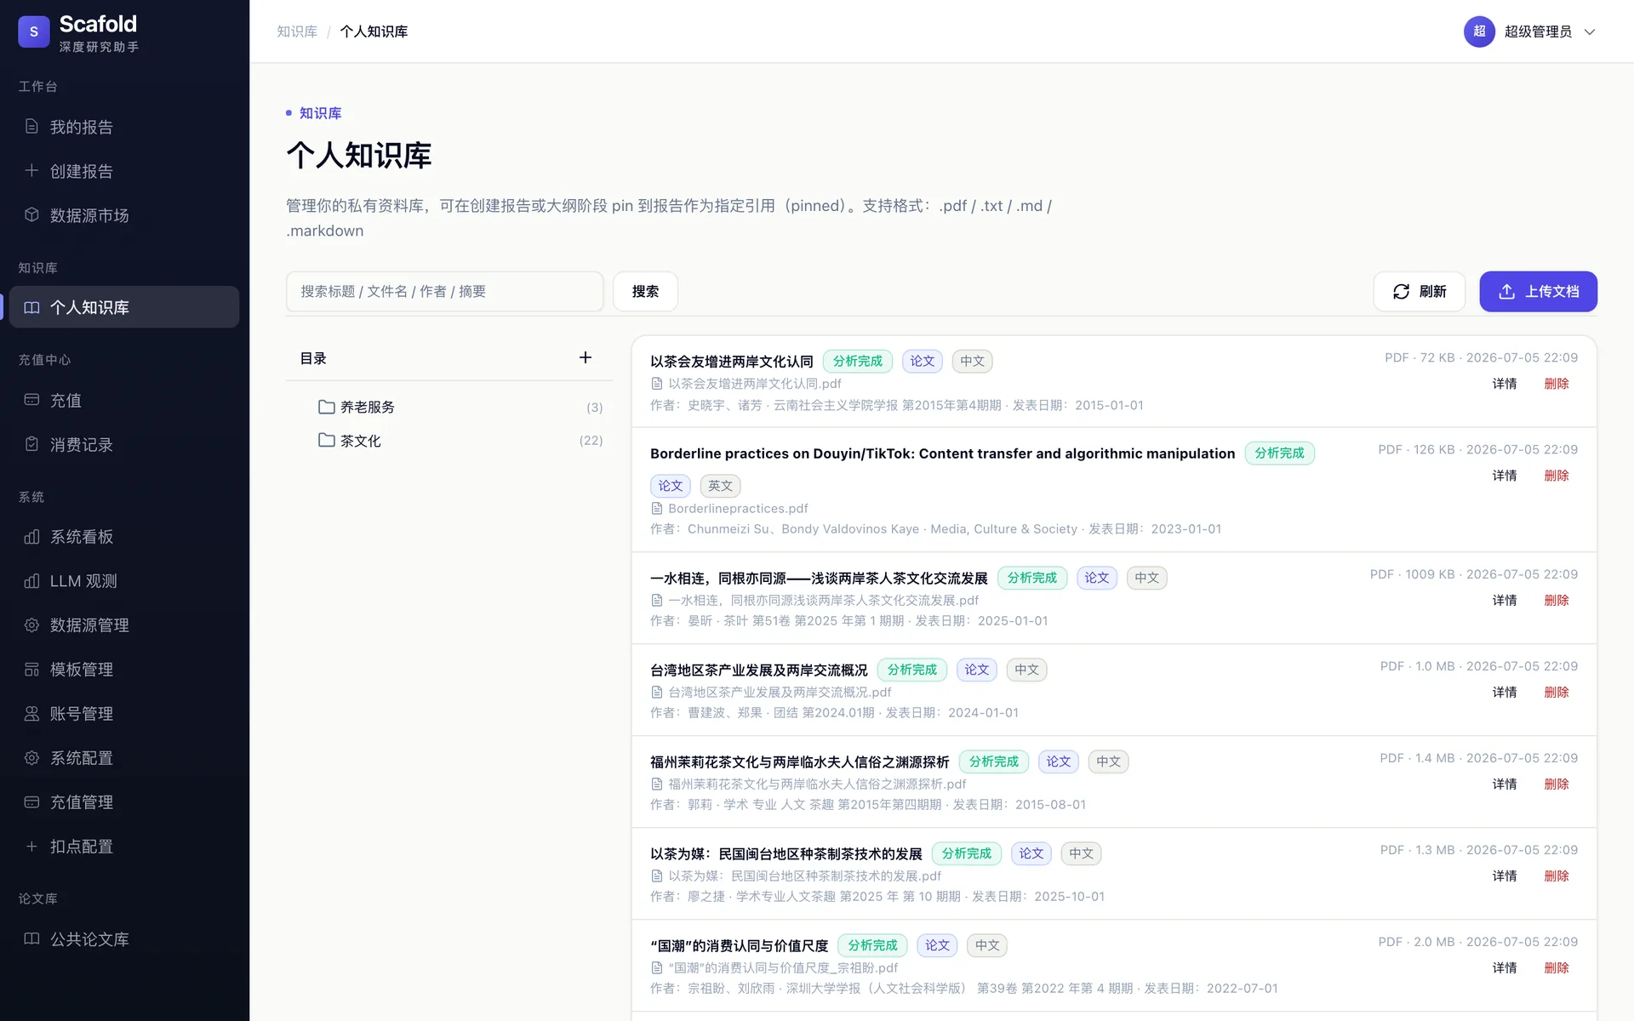Screen dimensions: 1634x1021
Task: Select 个人知识库 sidebar item
Action: pyautogui.click(x=124, y=307)
